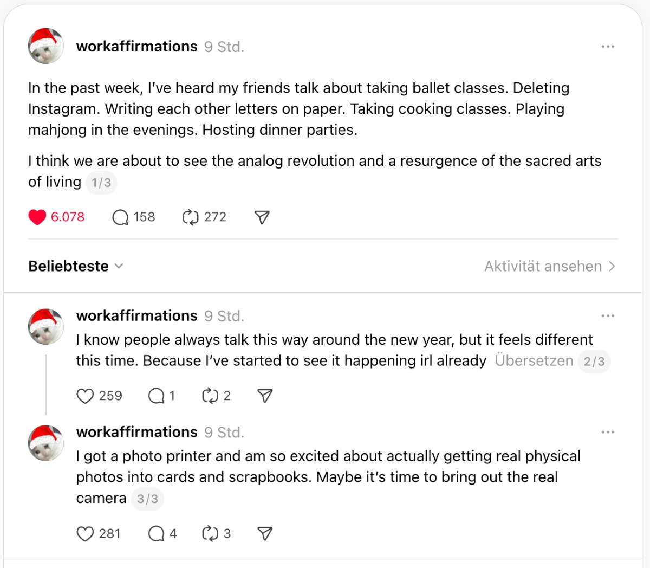Open comments on the photo printer post
The width and height of the screenshot is (650, 568).
coord(156,534)
